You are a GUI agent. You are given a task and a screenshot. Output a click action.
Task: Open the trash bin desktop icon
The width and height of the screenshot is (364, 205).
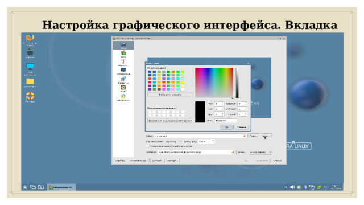coord(30,54)
